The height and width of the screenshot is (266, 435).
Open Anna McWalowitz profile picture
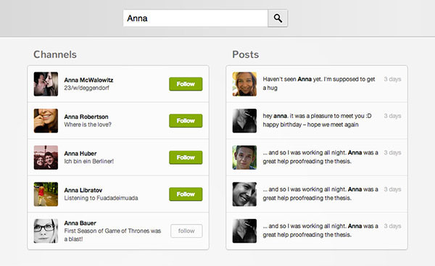[x=46, y=84]
